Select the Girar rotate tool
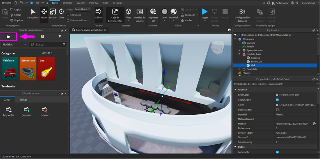Screen dimensions: 320x166 (x=61, y=14)
